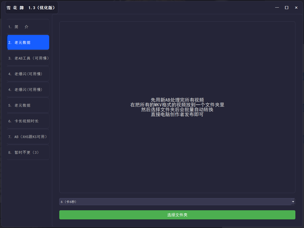
Task: Select the second 老爆闪(可用慢) entry
Action: (28, 89)
